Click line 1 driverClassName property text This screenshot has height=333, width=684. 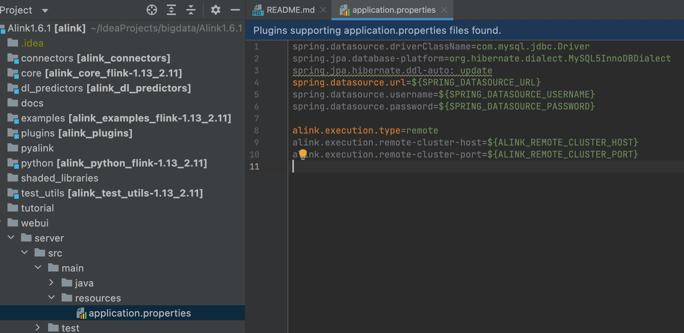point(381,46)
